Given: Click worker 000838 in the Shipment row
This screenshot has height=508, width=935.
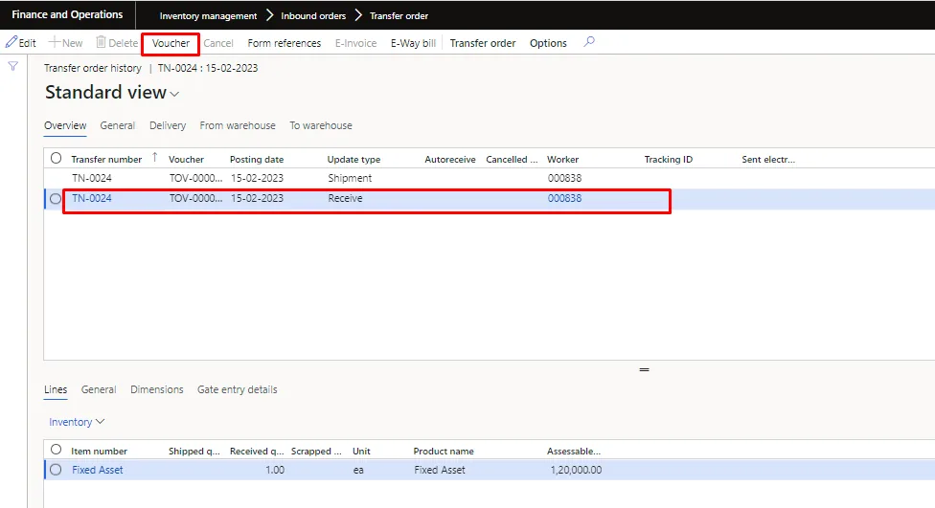Looking at the screenshot, I should click(564, 178).
